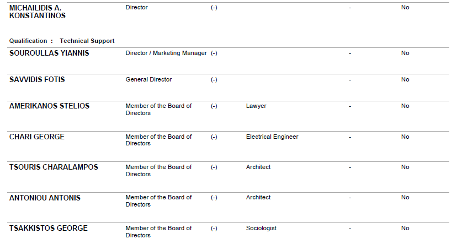Select TSOURIS CHARALAMPOS in the list
This screenshot has width=457, height=239.
coord(54,167)
